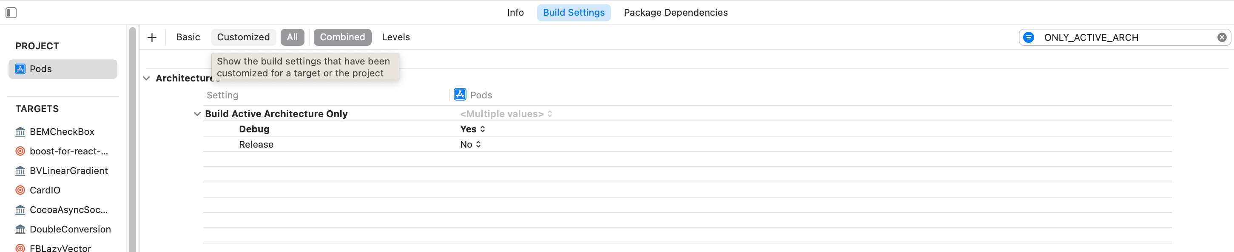Select the CardIO target
Screen dimensions: 1234x252
tap(45, 190)
